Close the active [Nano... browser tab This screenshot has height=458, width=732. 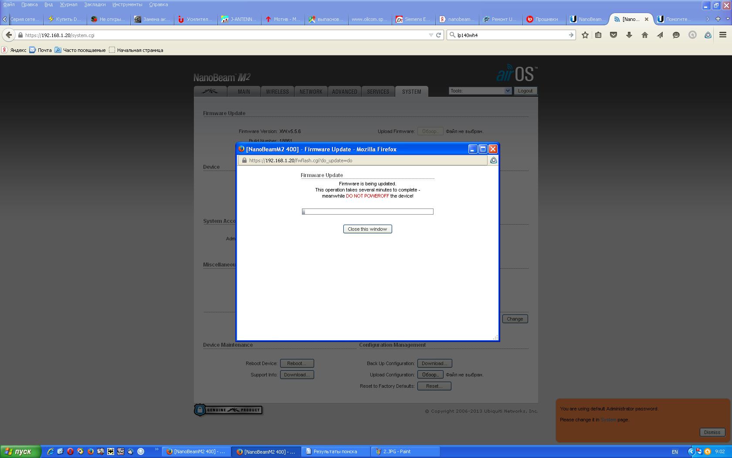click(647, 19)
